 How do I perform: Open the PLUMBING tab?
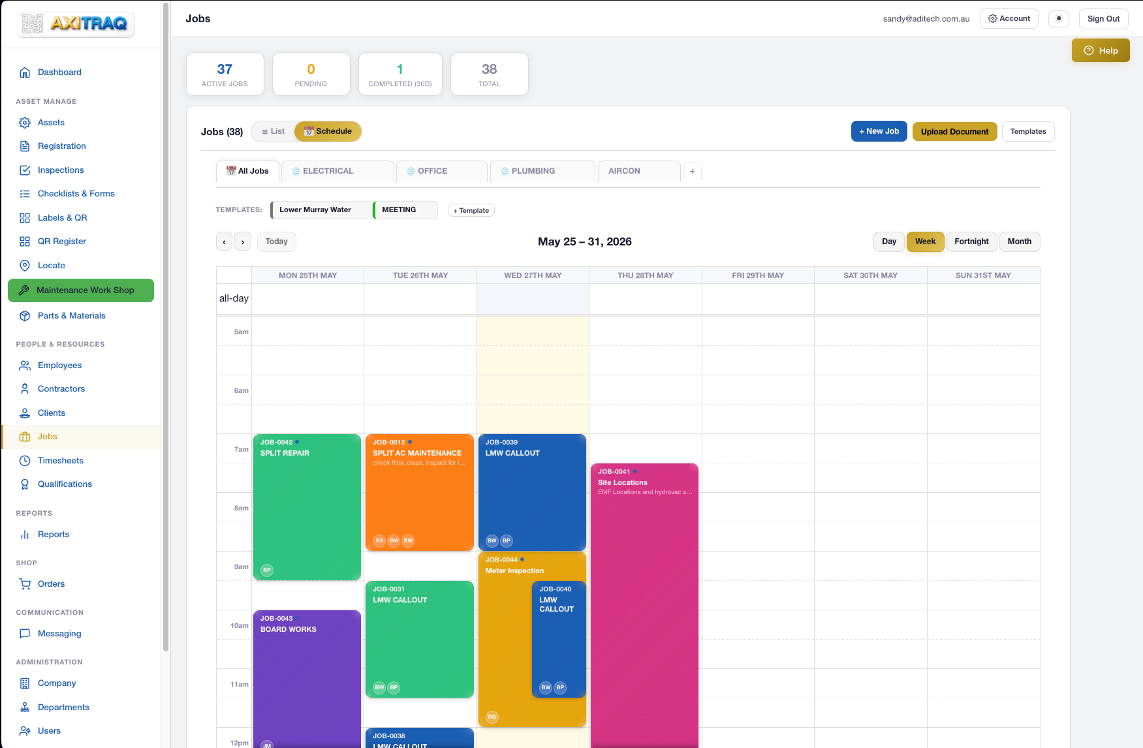(x=542, y=172)
